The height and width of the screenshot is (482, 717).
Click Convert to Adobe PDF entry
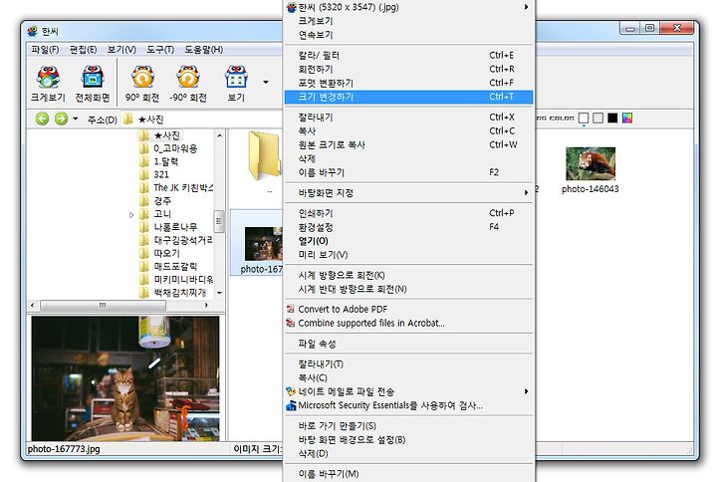[x=408, y=309]
